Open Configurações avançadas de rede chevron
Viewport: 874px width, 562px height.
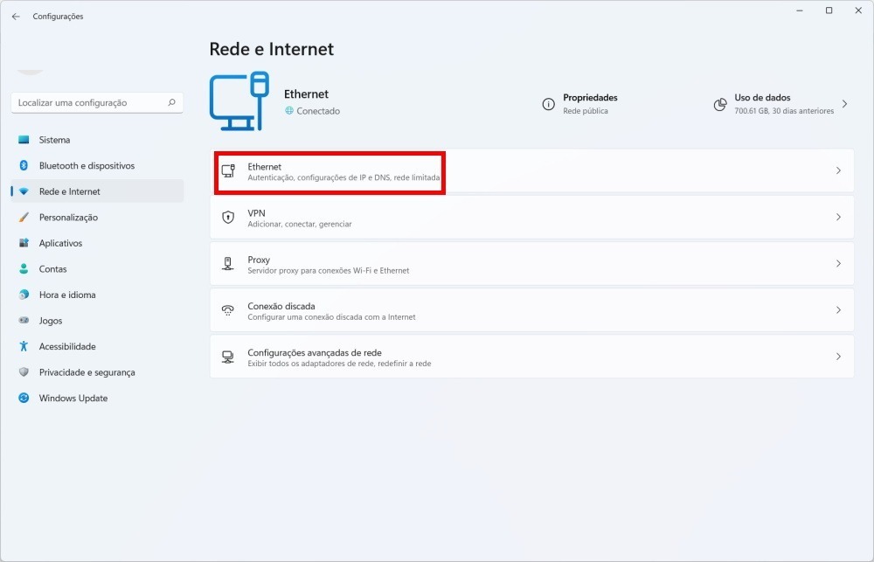(x=838, y=357)
